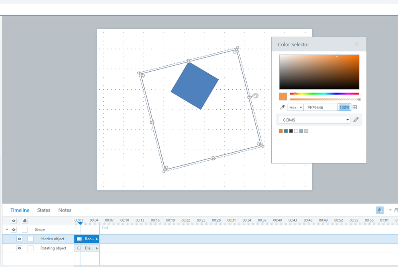This screenshot has width=398, height=267.
Task: Click the eye icon in timeline header
Action: 14,220
